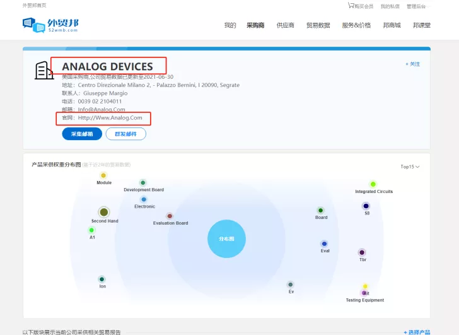
Task: Open the 邦课堂 menu
Action: (x=422, y=25)
